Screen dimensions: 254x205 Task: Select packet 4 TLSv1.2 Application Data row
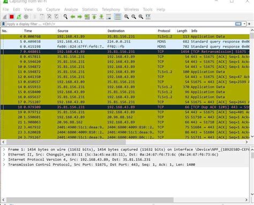click(x=125, y=36)
